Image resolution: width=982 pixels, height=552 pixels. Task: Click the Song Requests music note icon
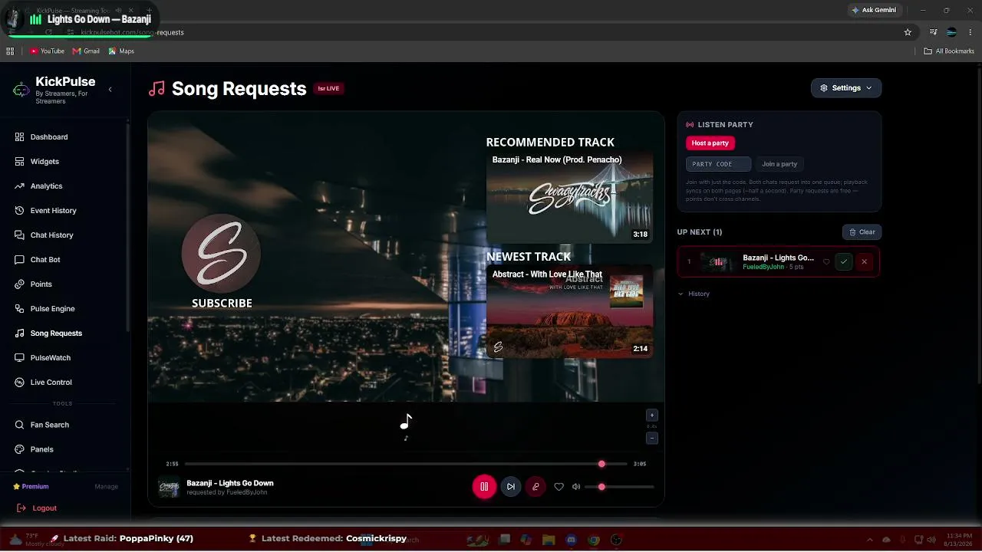pos(157,89)
